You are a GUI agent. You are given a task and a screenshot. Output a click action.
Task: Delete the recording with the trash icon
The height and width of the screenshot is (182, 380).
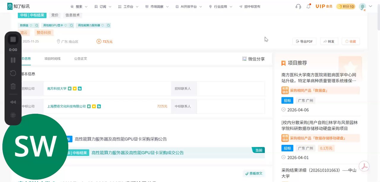[x=13, y=86]
